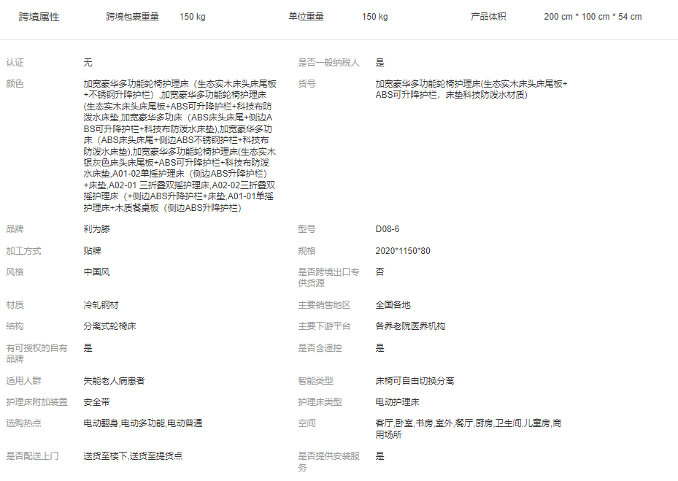The width and height of the screenshot is (678, 481).
Task: Click the 适用人群 label
Action: click(23, 381)
